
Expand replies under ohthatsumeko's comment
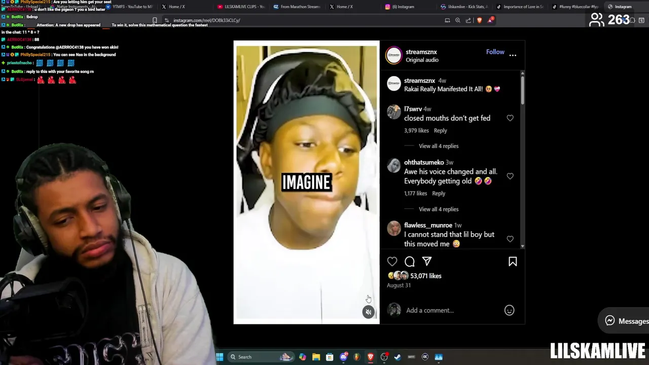coord(439,209)
